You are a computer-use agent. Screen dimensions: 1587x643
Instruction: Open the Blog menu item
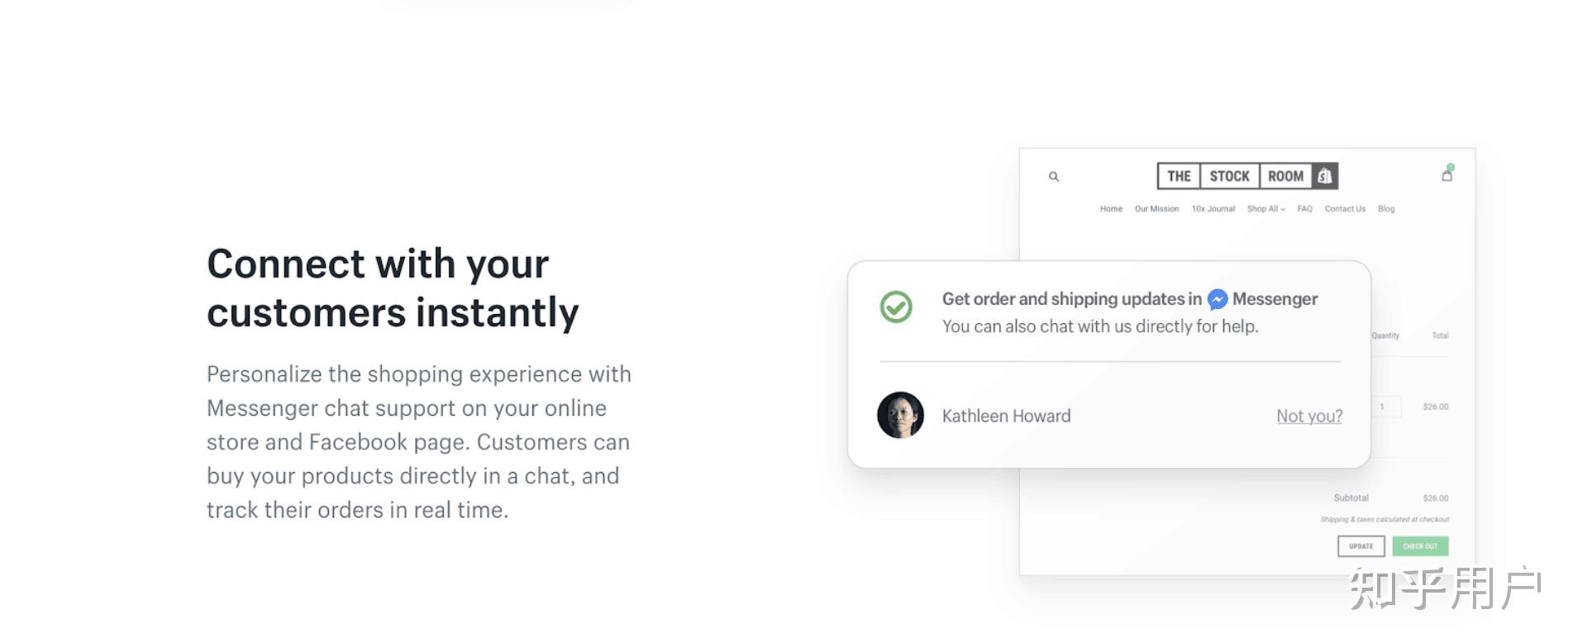(1386, 209)
